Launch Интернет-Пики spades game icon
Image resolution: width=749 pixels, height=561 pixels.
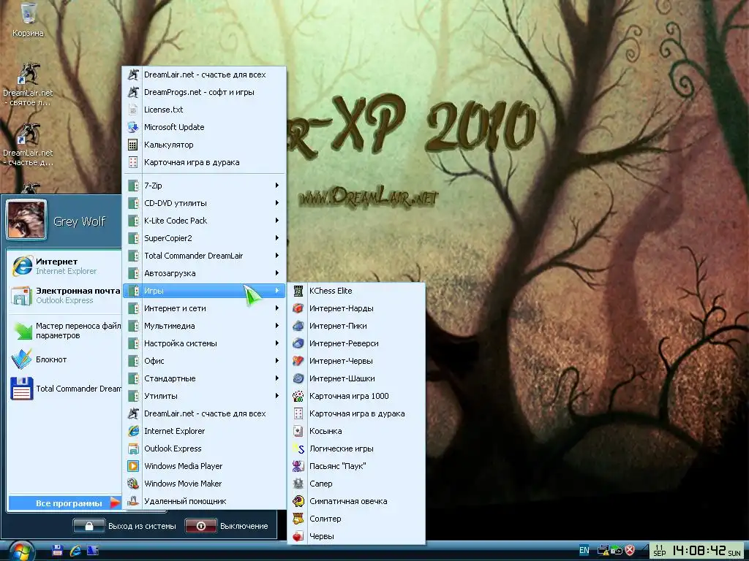point(298,326)
